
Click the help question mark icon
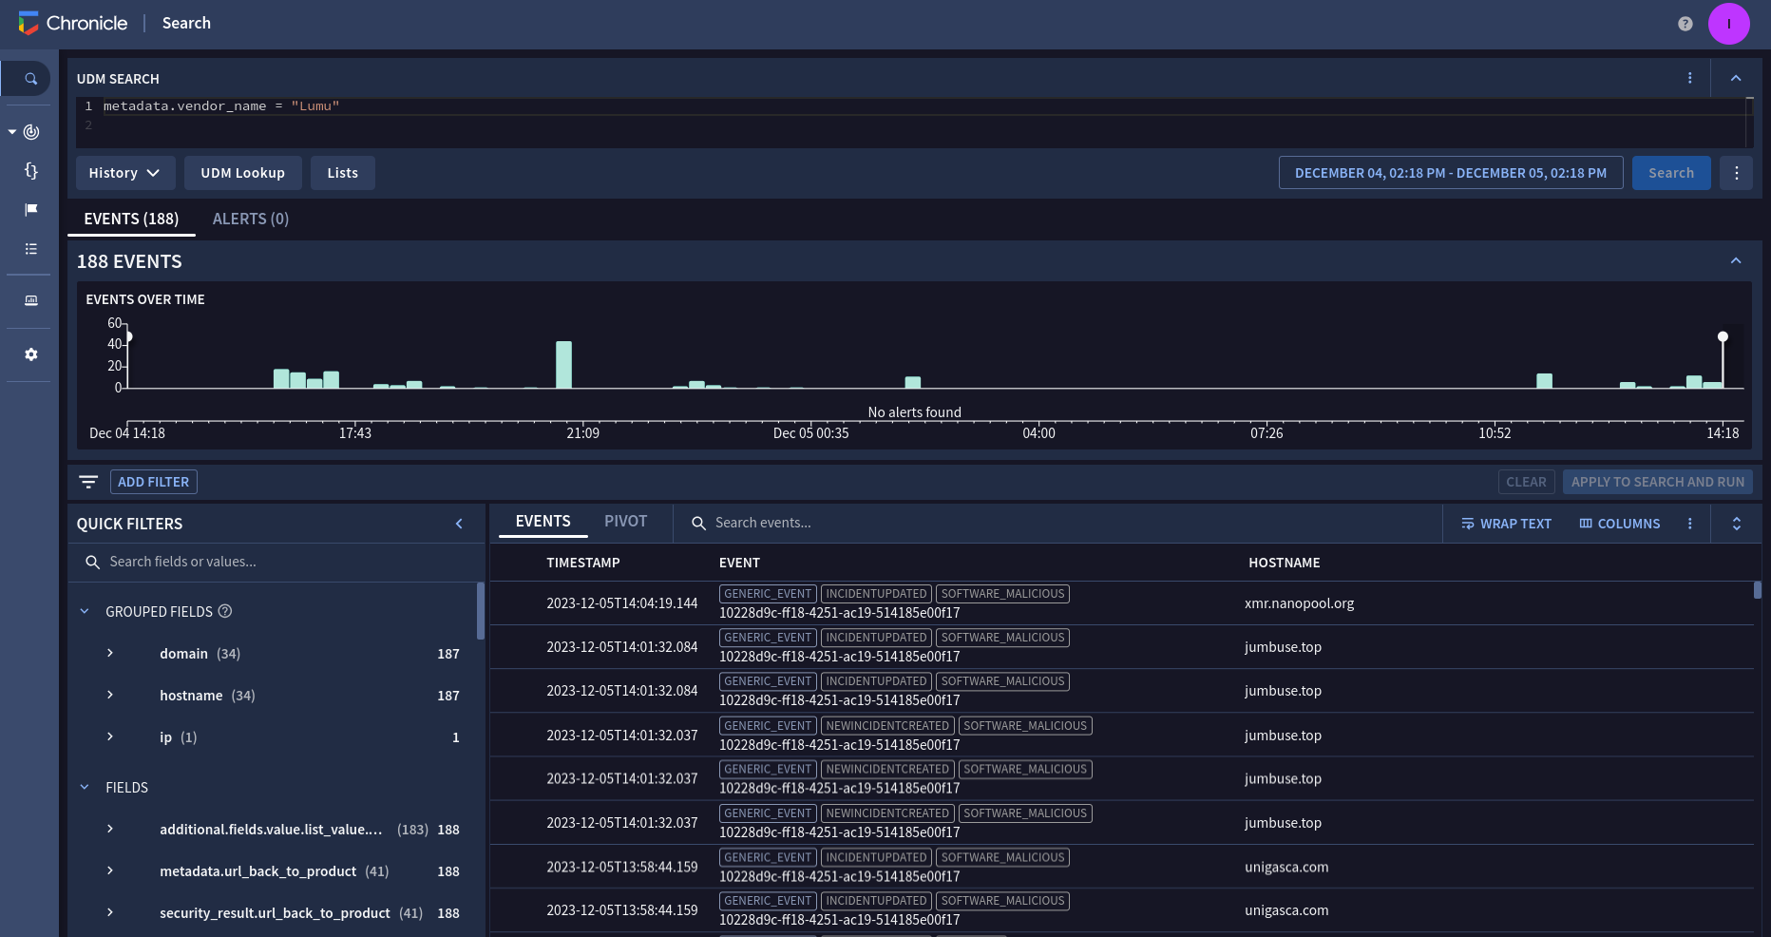(1685, 24)
